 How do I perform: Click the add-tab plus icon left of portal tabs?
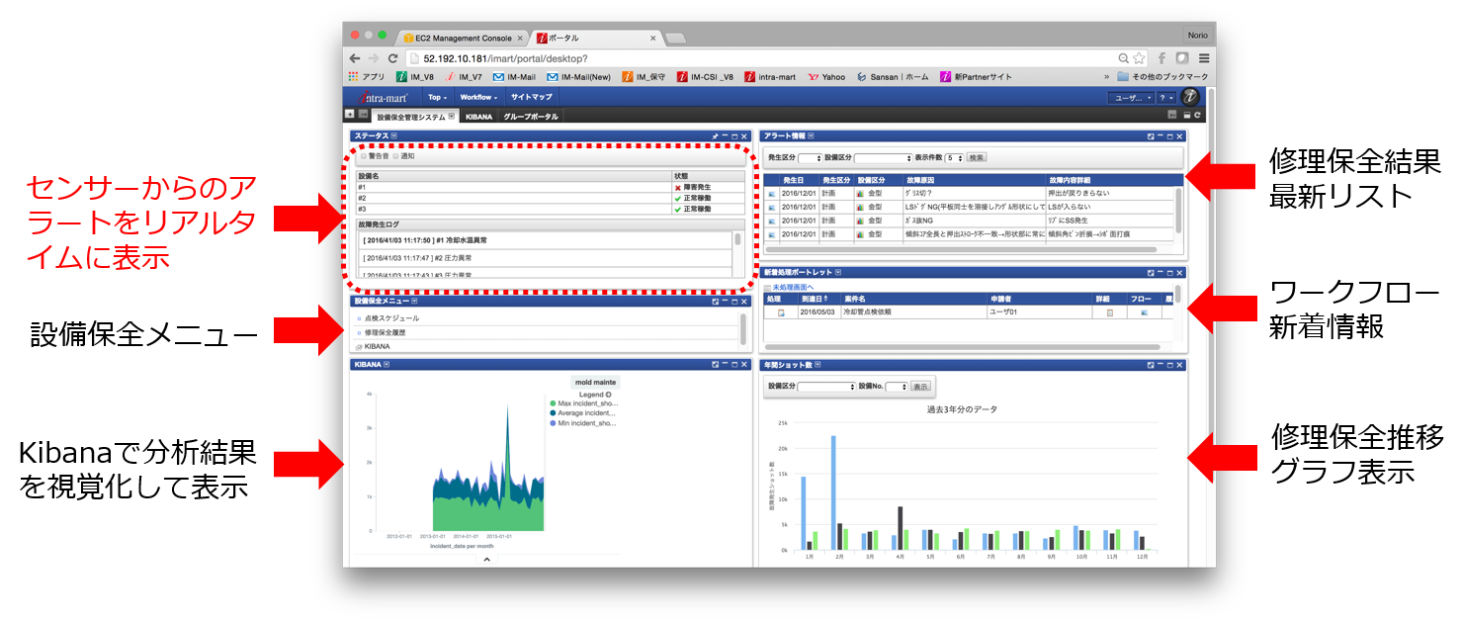(x=349, y=115)
